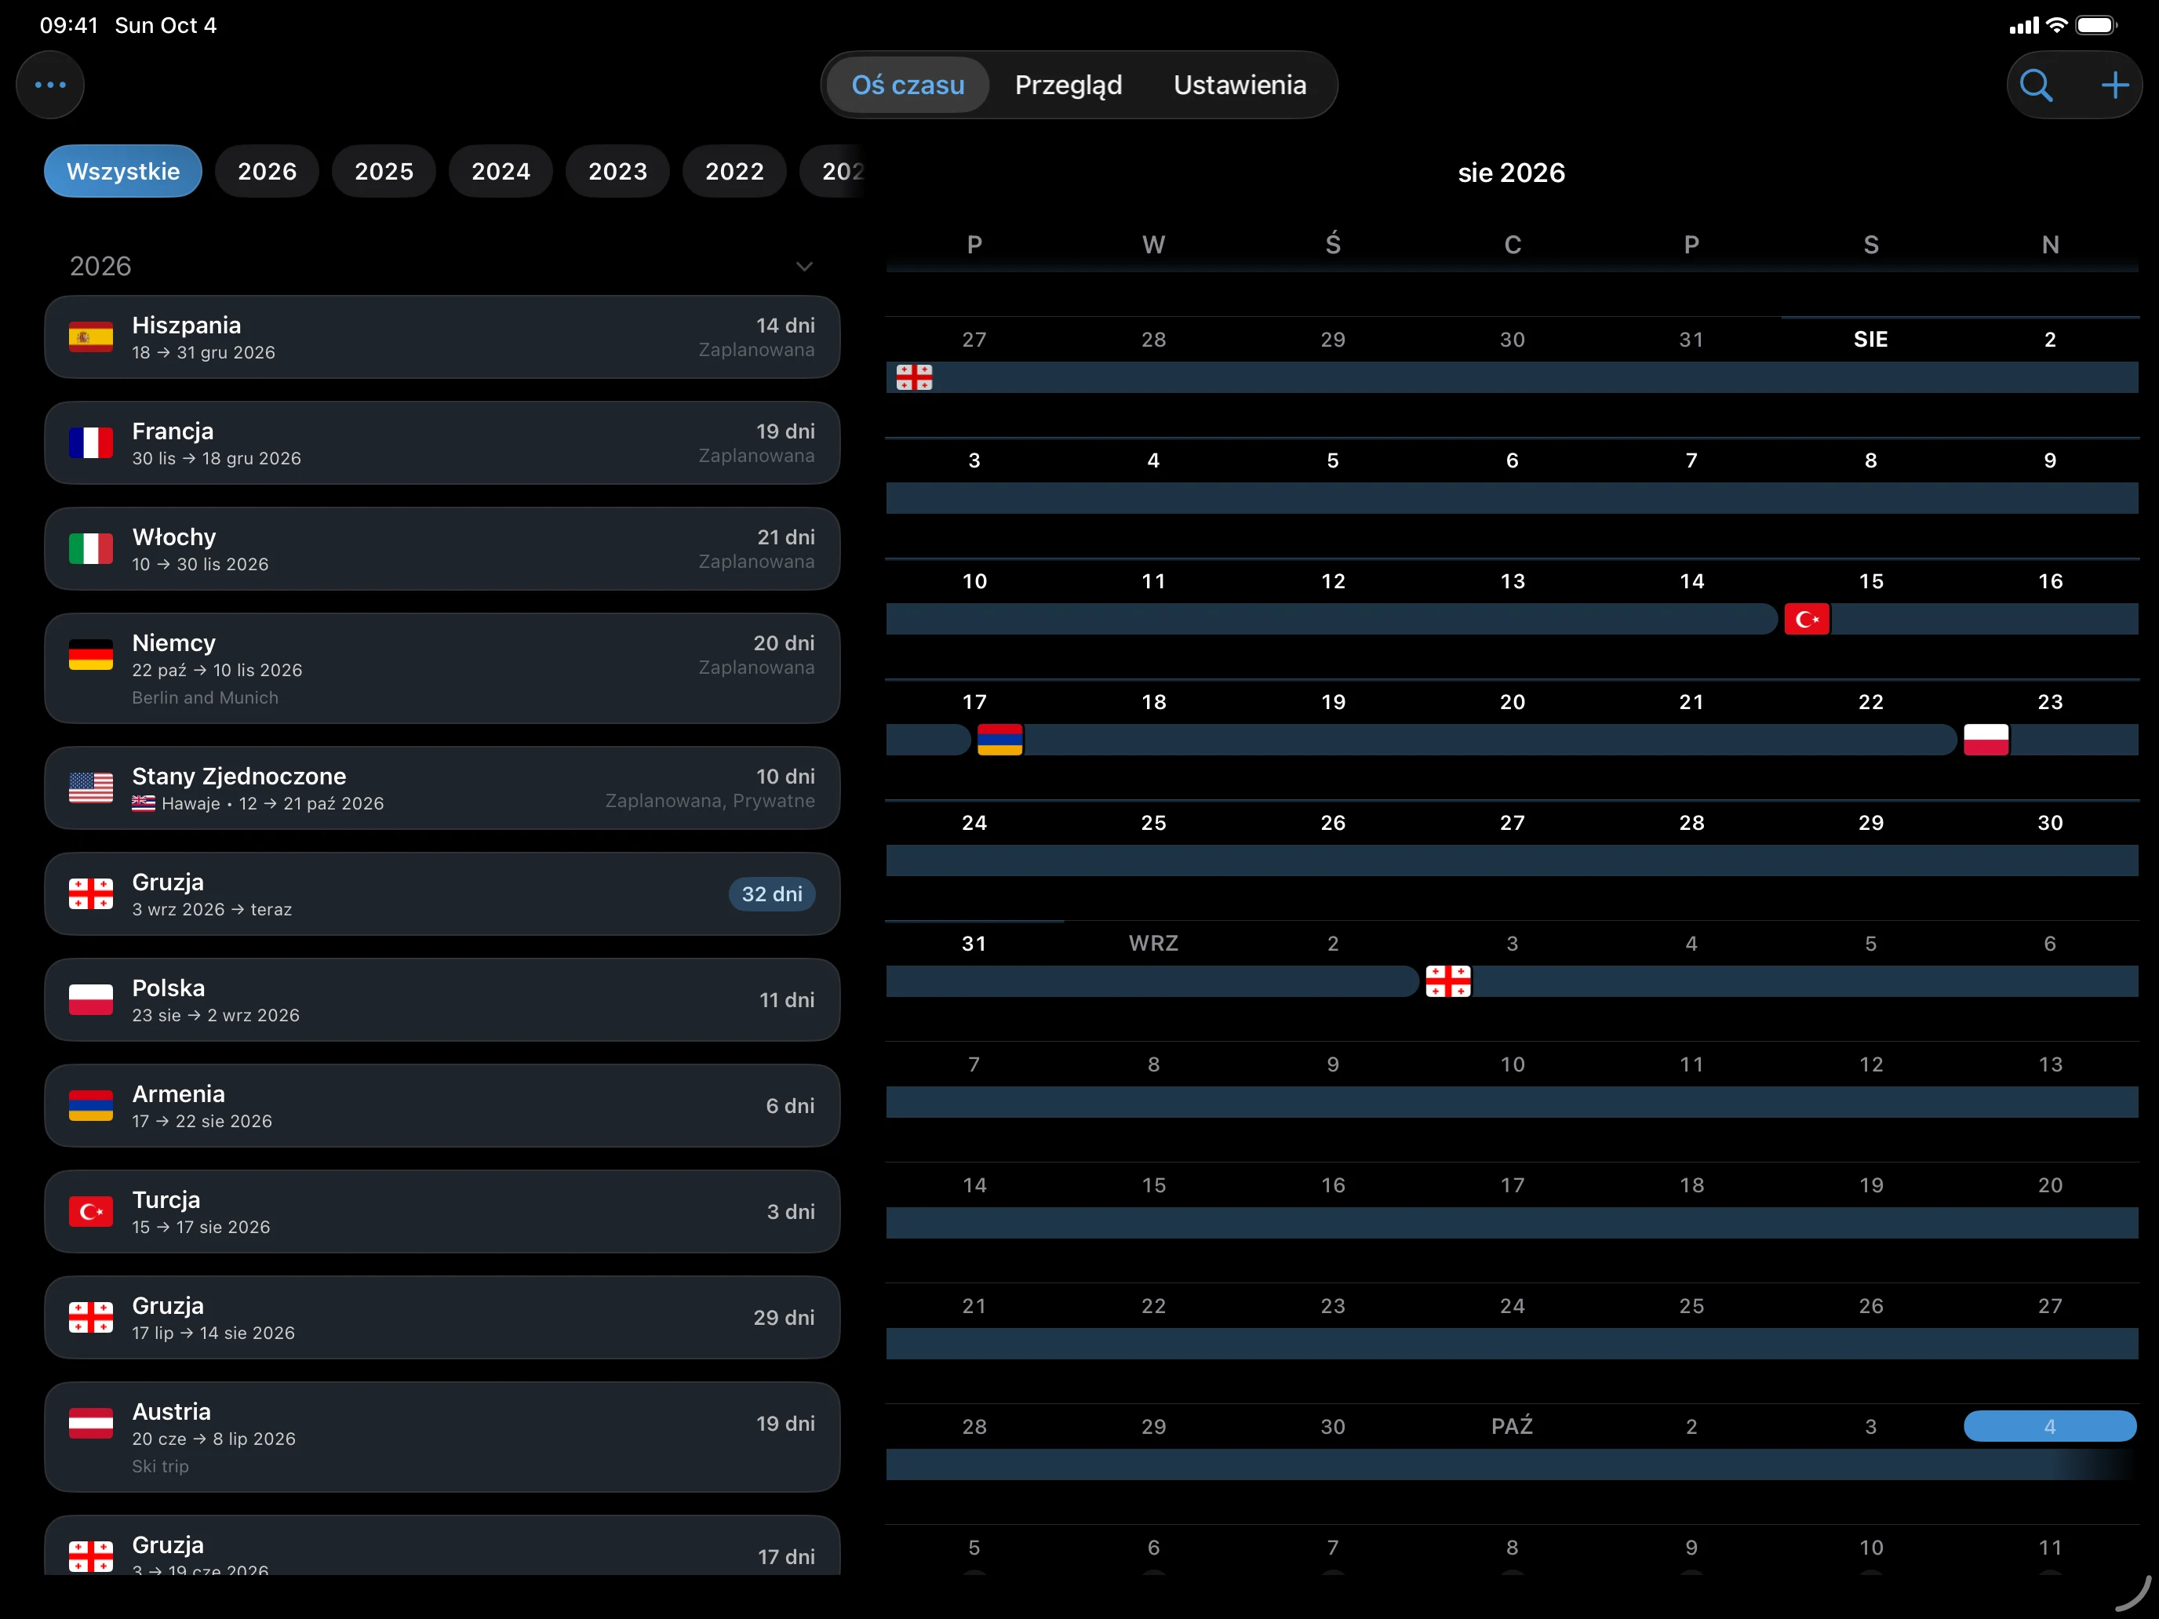Image resolution: width=2159 pixels, height=1619 pixels.
Task: Tap the Italian flag in Włochy card
Action: pyautogui.click(x=91, y=548)
